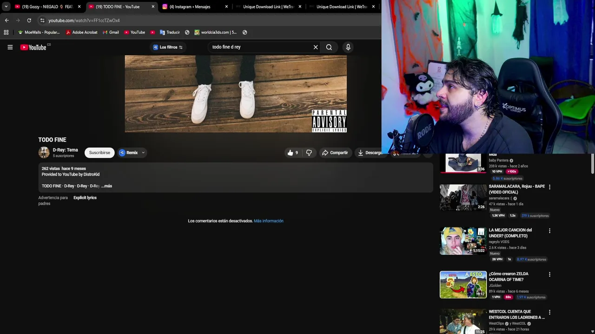Reload the page with the refresh icon

coord(29,20)
